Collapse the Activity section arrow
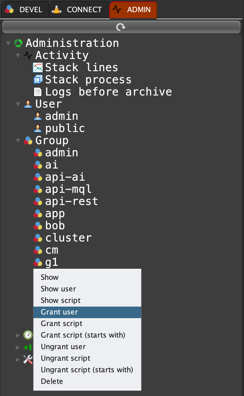 coord(18,56)
